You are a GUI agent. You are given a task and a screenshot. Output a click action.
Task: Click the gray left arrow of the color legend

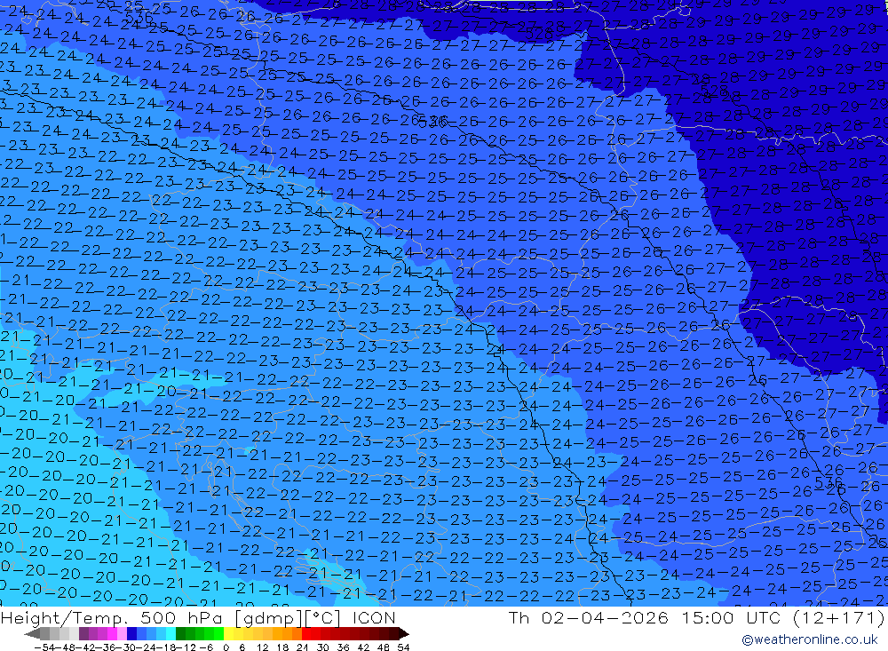tap(32, 633)
